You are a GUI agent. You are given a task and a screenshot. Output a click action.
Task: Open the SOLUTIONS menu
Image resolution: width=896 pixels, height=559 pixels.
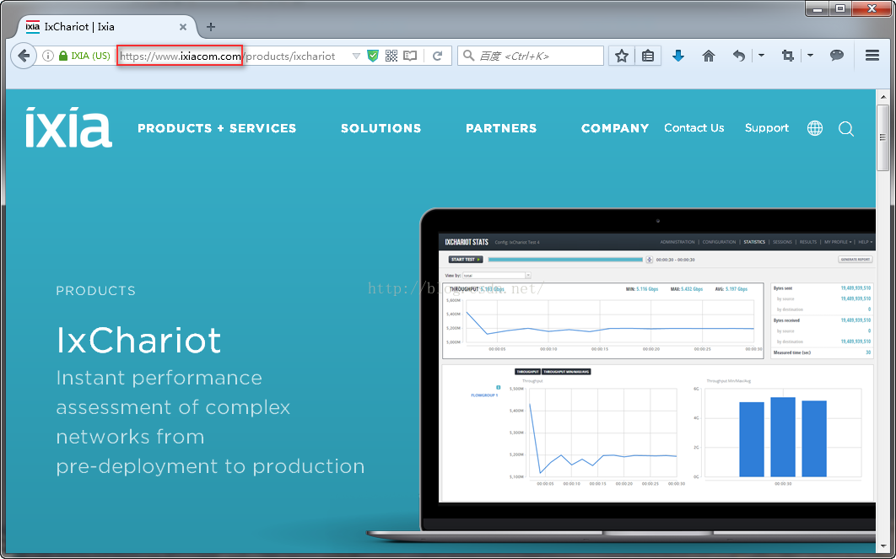coord(381,128)
